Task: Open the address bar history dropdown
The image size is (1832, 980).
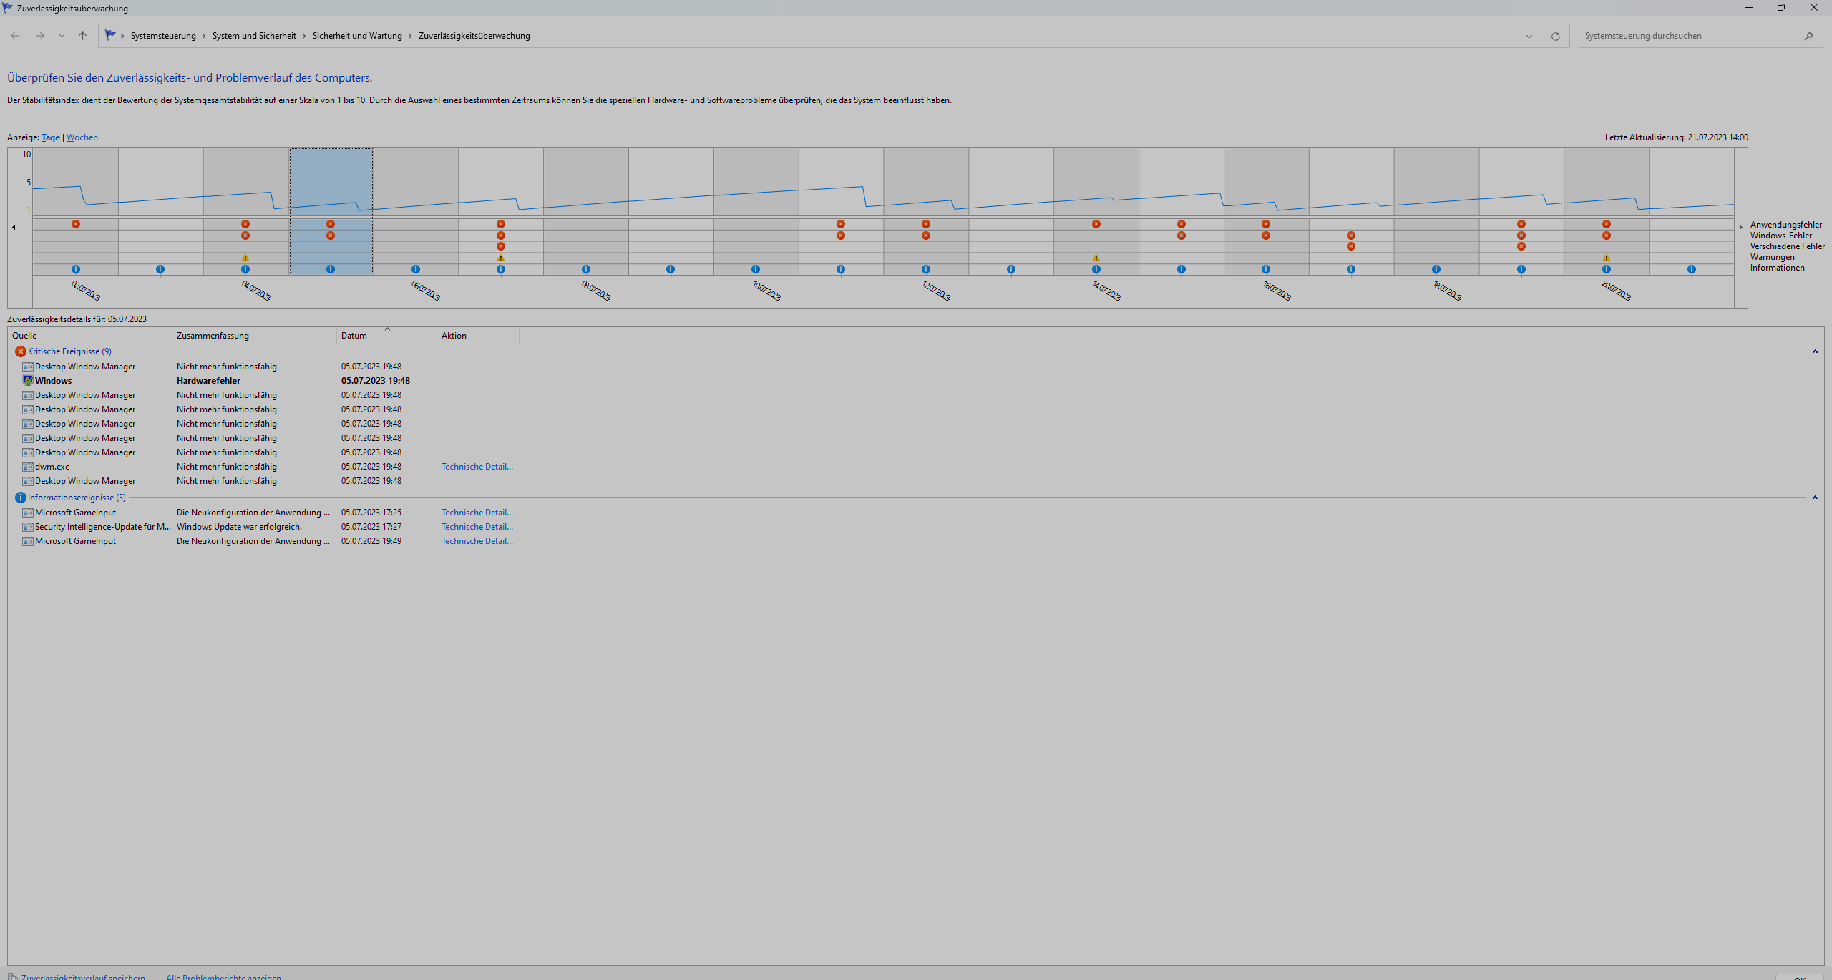Action: [x=1529, y=36]
